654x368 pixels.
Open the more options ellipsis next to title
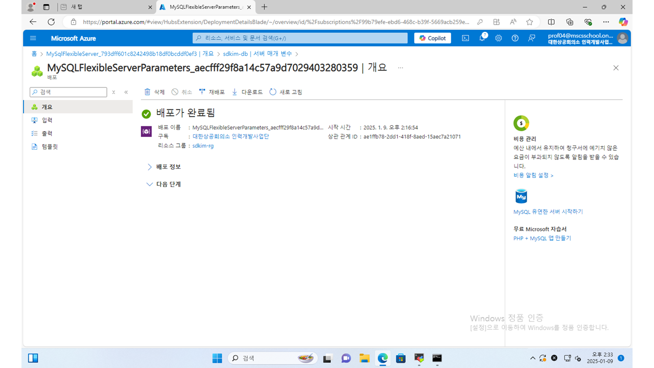[401, 67]
